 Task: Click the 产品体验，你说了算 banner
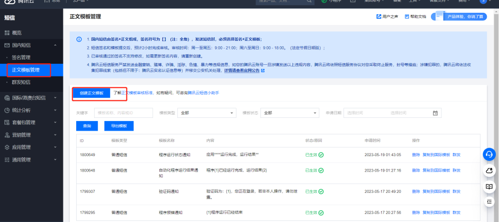[x=459, y=16]
